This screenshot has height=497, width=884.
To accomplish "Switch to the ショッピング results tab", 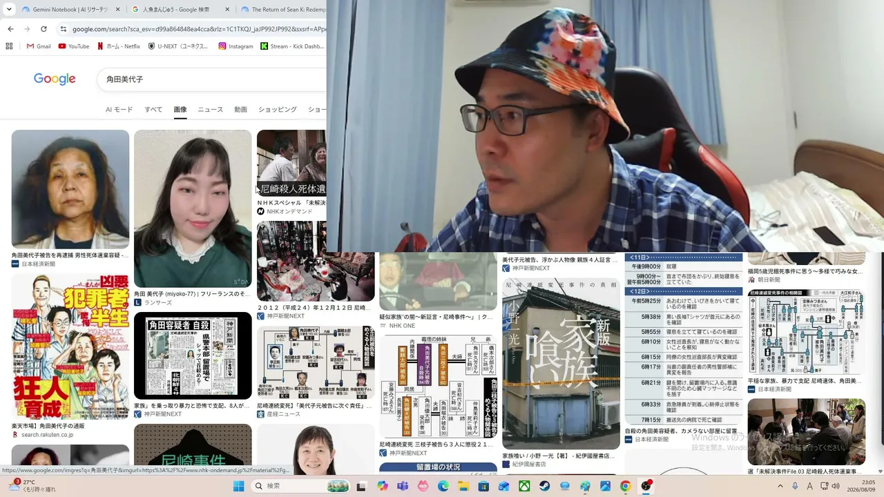I will [278, 110].
